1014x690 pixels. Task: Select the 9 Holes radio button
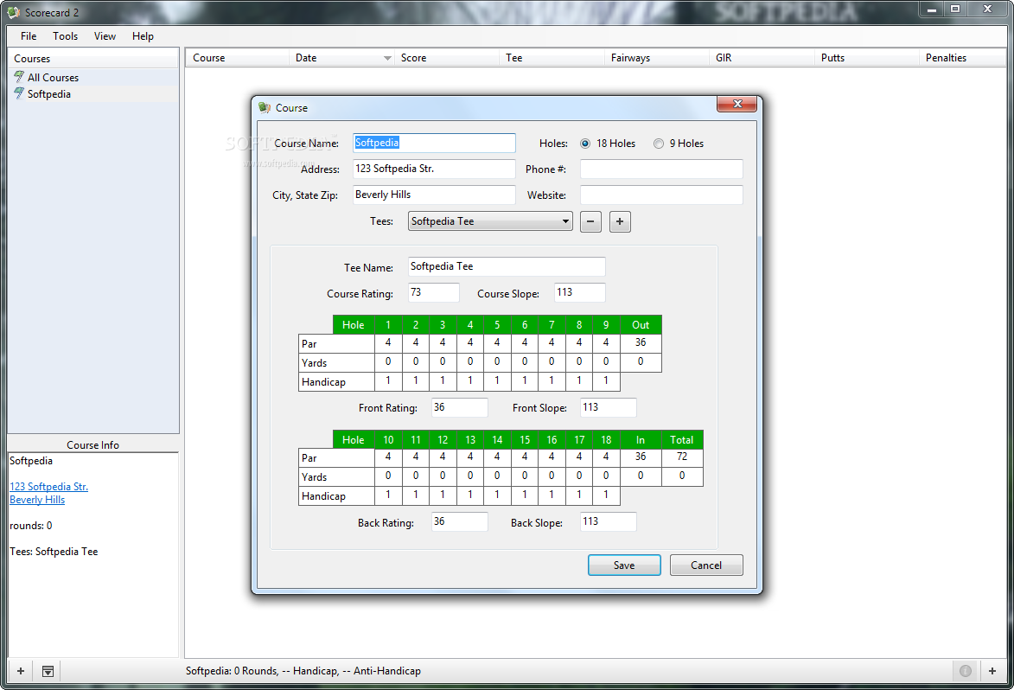coord(659,144)
